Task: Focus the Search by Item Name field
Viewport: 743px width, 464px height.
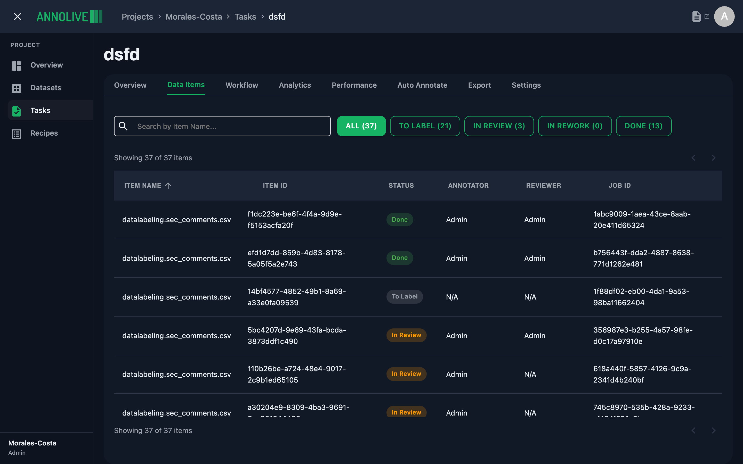Action: 222,126
